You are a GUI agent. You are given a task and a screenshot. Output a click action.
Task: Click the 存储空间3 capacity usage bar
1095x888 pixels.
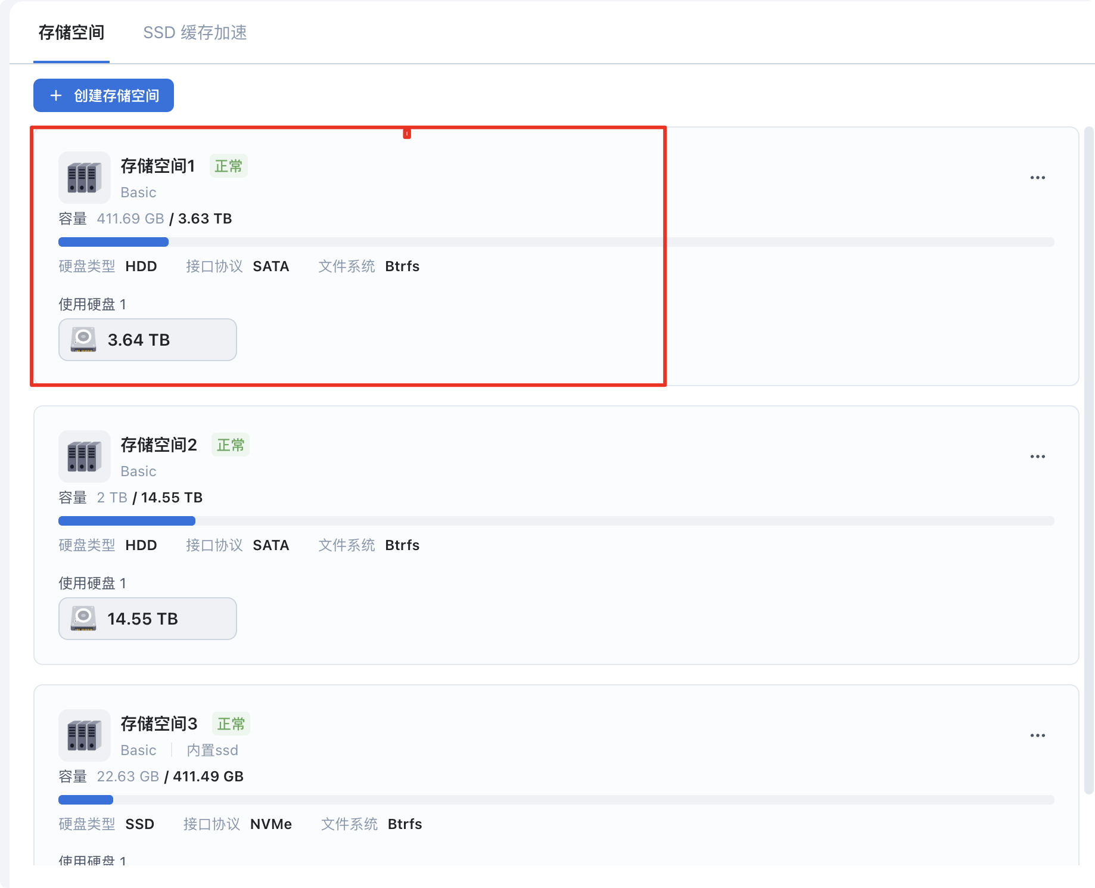click(556, 800)
